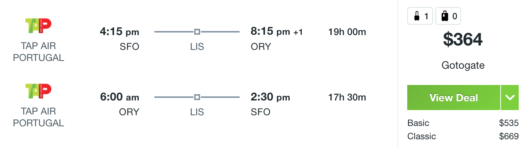Click the TAP AIR PORTUGAL label on the return flight
Viewport: 525px width, 147px height.
click(38, 117)
